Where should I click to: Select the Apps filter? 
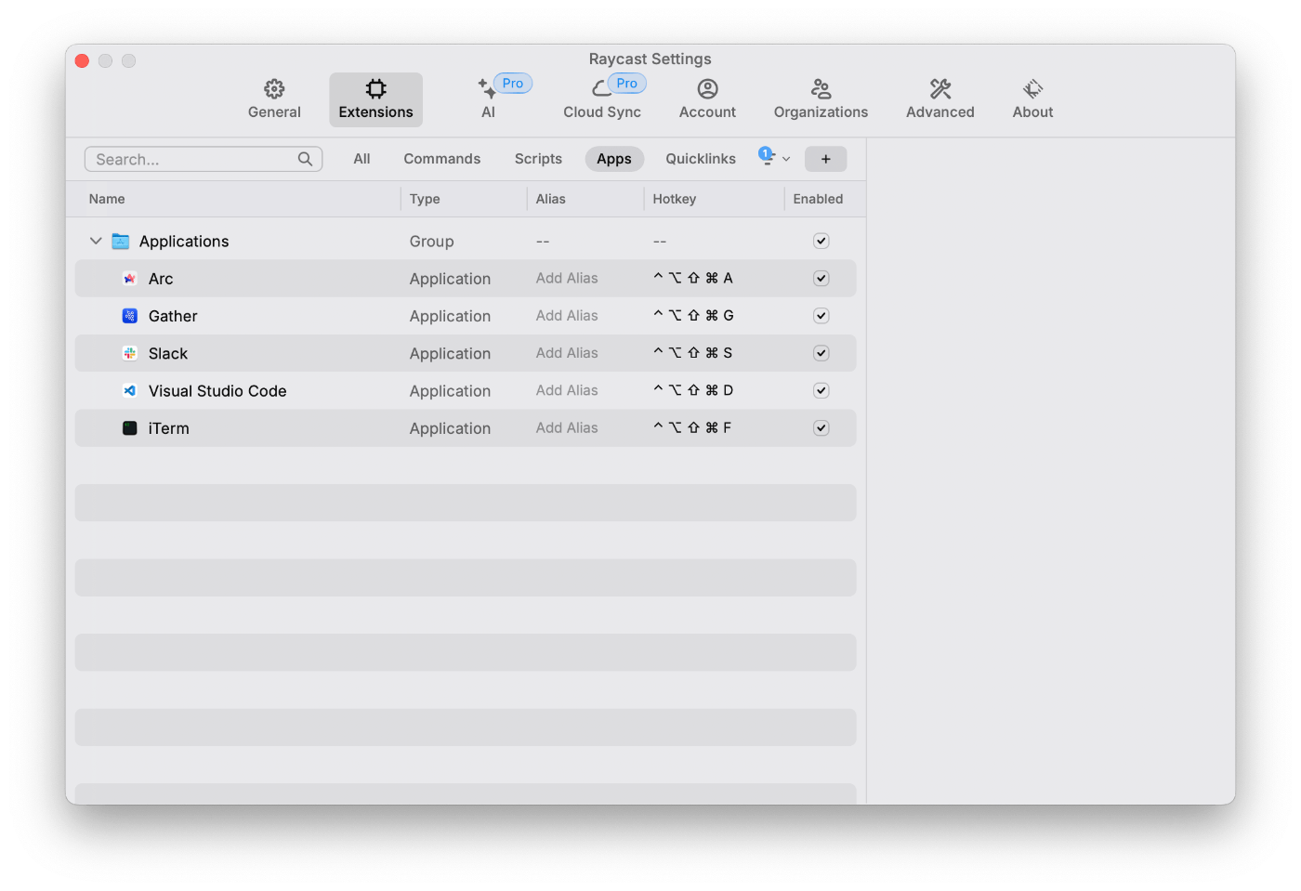[614, 159]
